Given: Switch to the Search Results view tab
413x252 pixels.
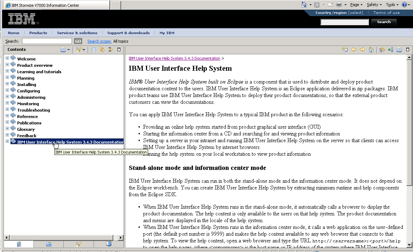Looking at the screenshot, I should tap(78, 244).
